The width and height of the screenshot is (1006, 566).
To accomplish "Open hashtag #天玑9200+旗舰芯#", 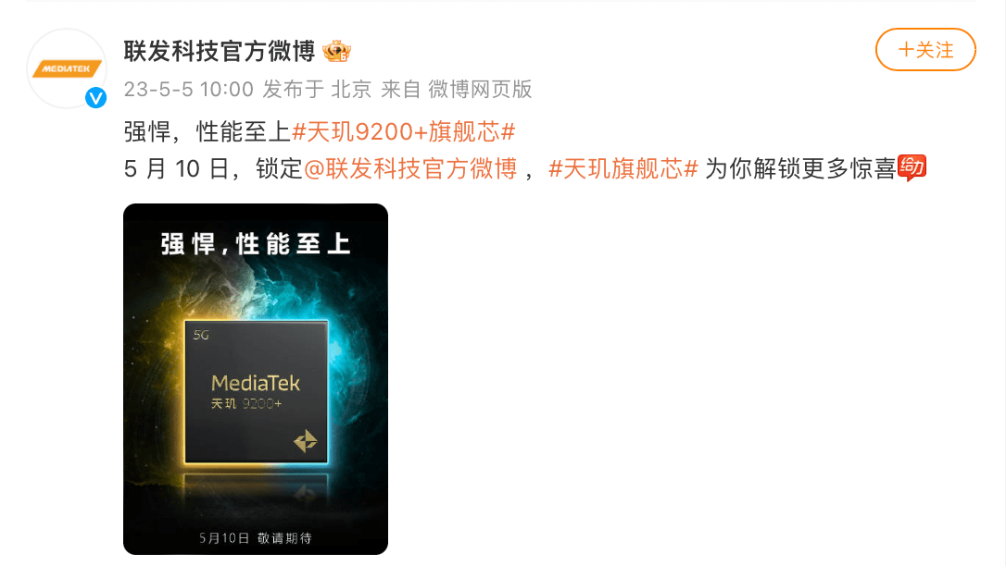I will pyautogui.click(x=404, y=132).
